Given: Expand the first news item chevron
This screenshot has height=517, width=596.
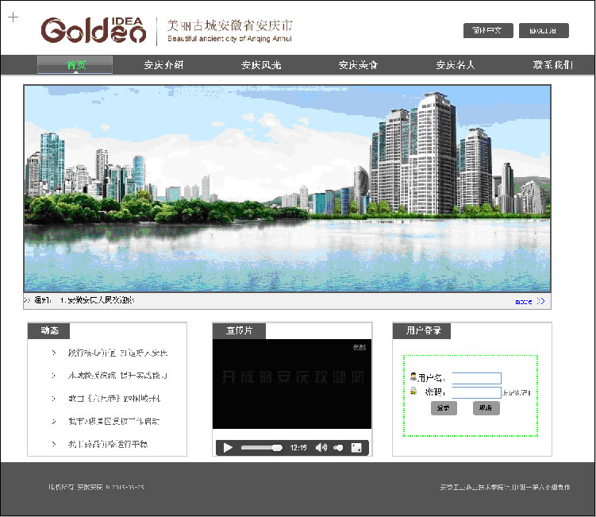Looking at the screenshot, I should (x=53, y=353).
